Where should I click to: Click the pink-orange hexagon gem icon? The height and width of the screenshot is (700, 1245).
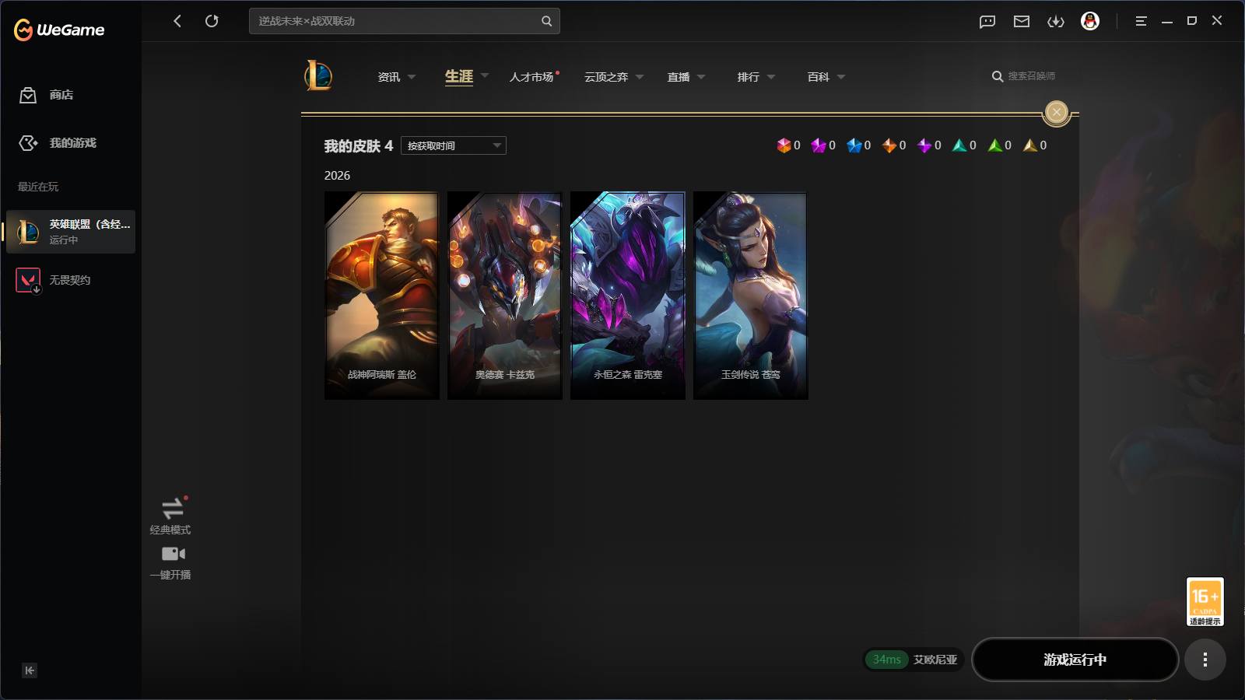coord(784,145)
